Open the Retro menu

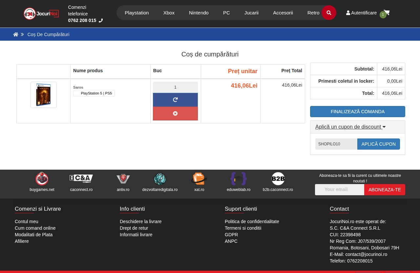pyautogui.click(x=313, y=12)
